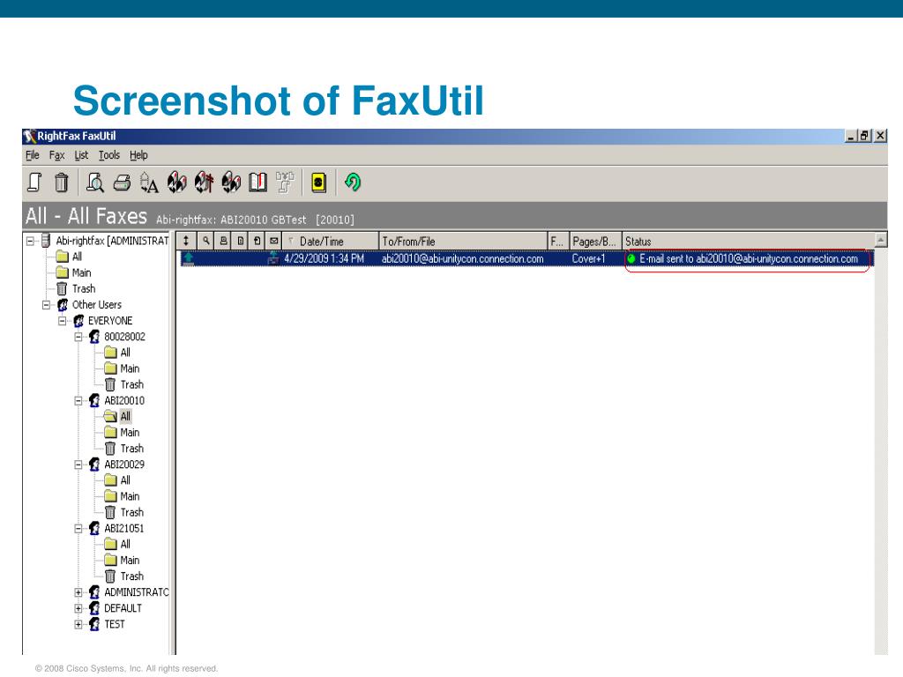Image resolution: width=903 pixels, height=677 pixels.
Task: Click the green status dot in the fax row
Action: [x=631, y=259]
